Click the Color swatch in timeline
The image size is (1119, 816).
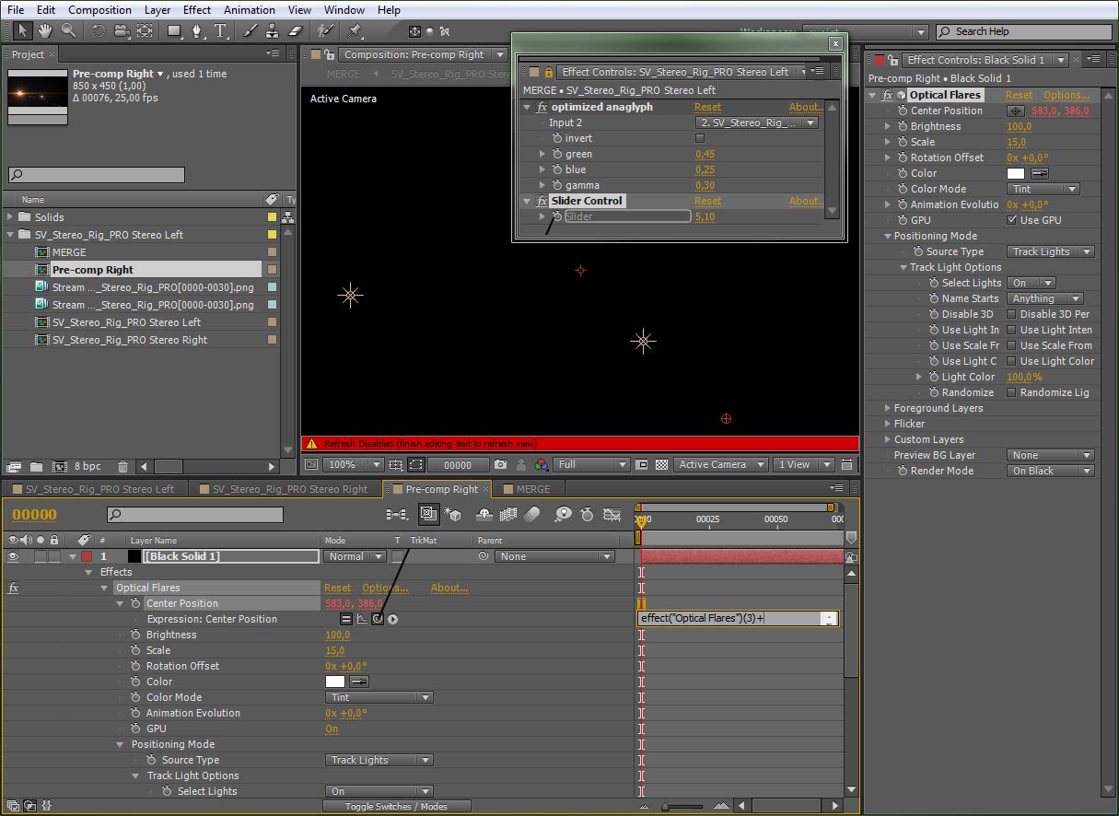tap(335, 682)
